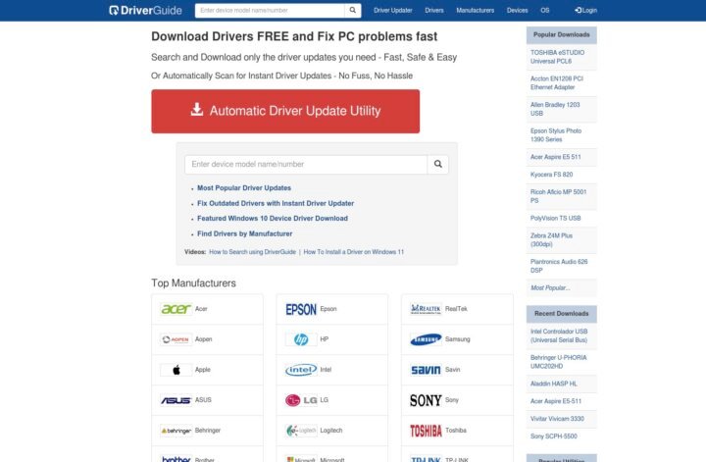This screenshot has width=706, height=462.
Task: Open the Devices nav item
Action: click(x=518, y=11)
